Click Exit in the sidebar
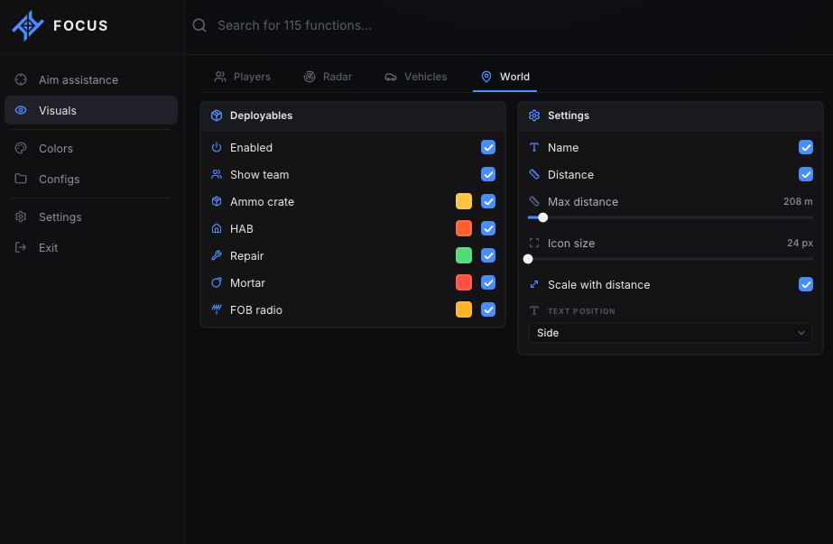The height and width of the screenshot is (544, 833). click(x=91, y=247)
